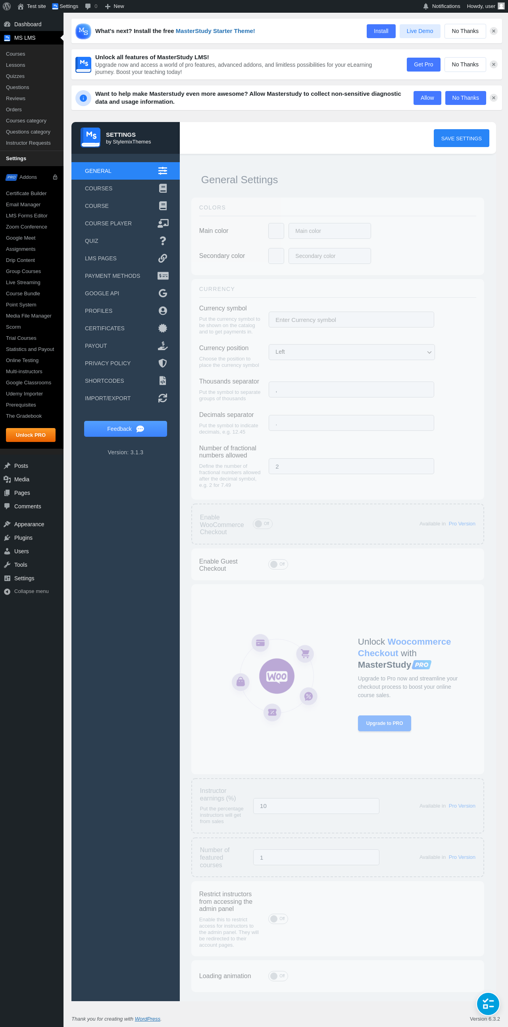Screen dimensions: 508x1027
Task: Dismiss the Starter Theme notice
Action: (494, 31)
